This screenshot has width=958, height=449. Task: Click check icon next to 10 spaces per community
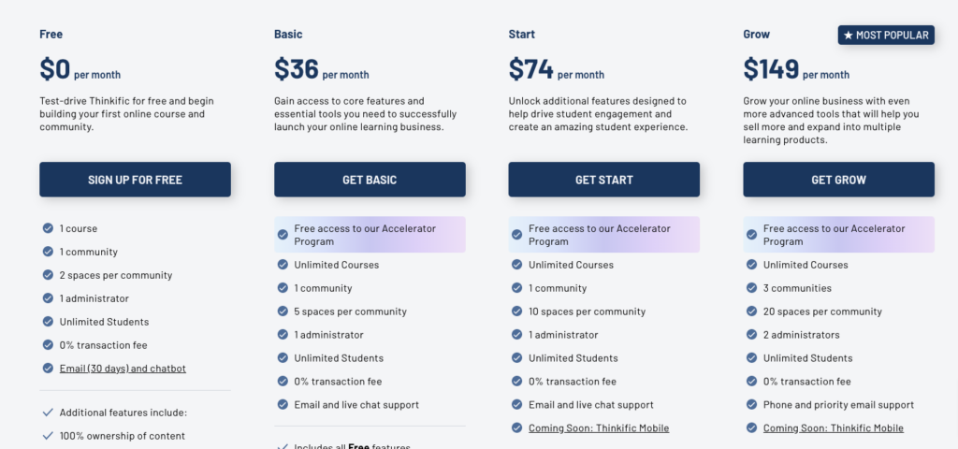pos(516,311)
